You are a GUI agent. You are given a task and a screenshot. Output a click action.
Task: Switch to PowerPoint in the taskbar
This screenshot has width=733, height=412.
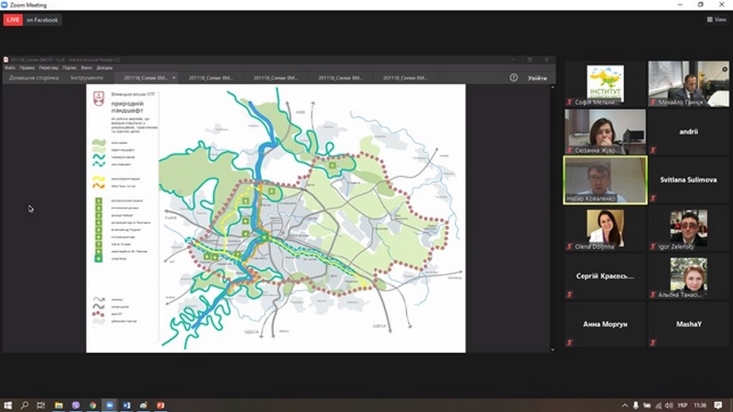coord(161,405)
